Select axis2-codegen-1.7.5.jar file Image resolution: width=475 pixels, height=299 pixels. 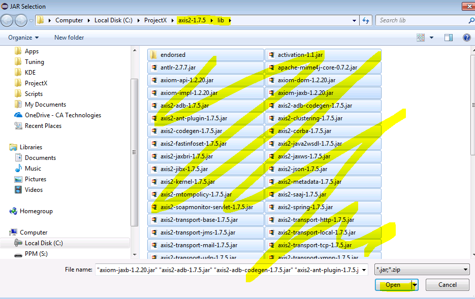(206, 131)
